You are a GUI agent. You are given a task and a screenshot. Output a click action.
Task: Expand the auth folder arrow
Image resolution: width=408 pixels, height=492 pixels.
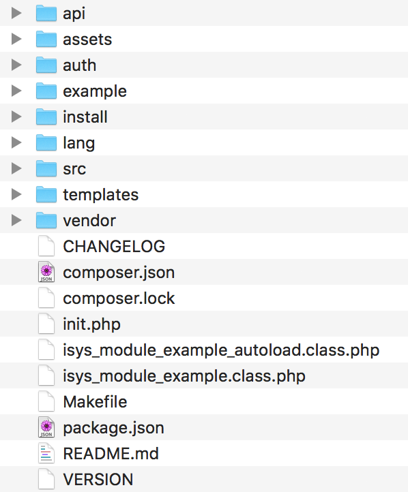(x=16, y=65)
